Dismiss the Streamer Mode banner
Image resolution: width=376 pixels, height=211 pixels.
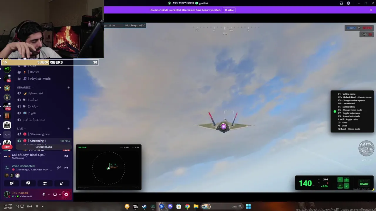point(371,10)
